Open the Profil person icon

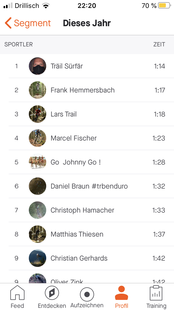click(122, 293)
